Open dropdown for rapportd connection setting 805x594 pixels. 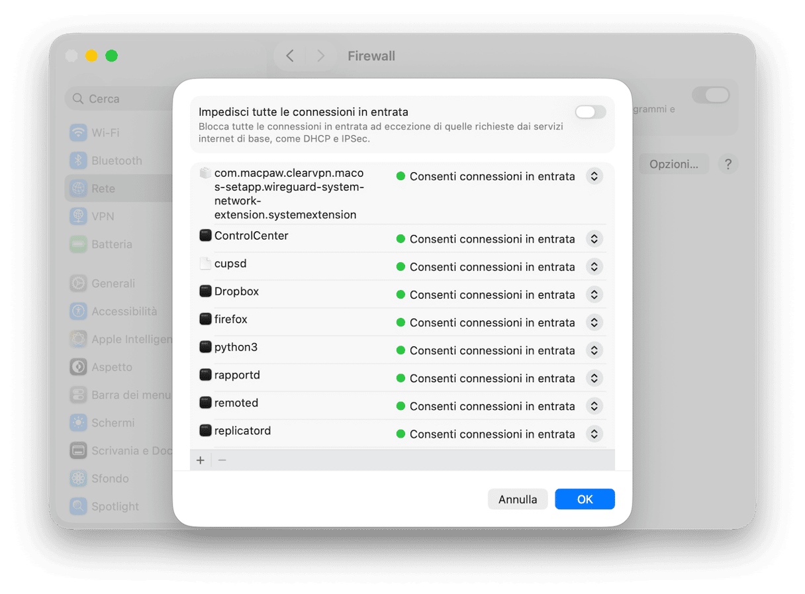click(x=594, y=378)
